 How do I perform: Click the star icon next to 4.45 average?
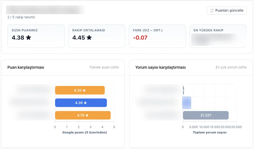(x=89, y=38)
